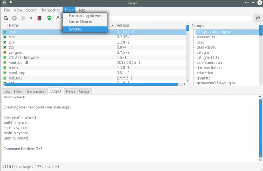The width and height of the screenshot is (263, 171).
Task: Switch to the Output tab
Action: [x=56, y=91]
